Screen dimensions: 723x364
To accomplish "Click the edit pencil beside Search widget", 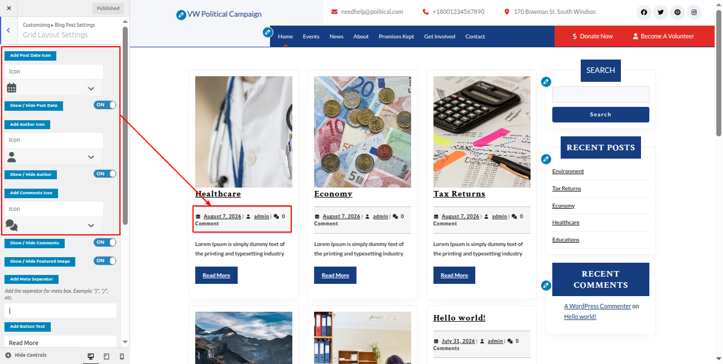I will pos(546,82).
